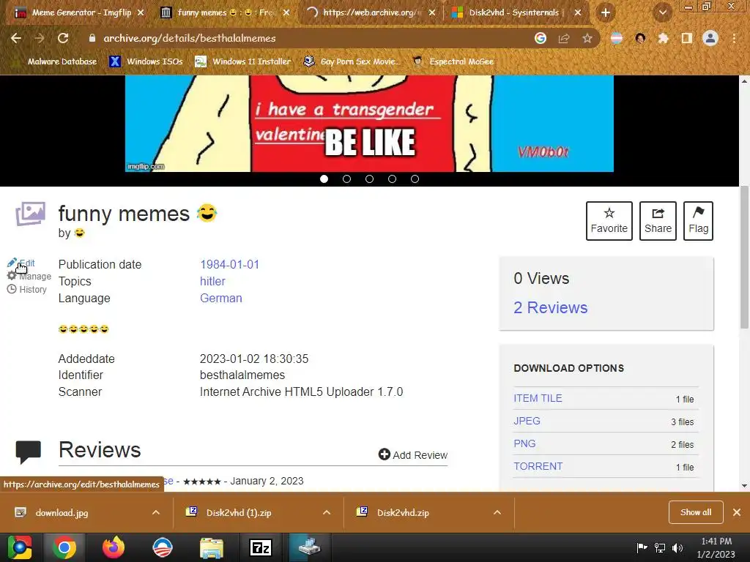
Task: Close the Meme Generator tab
Action: point(141,13)
